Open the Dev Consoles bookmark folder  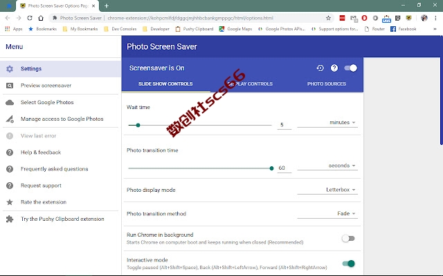(120, 29)
